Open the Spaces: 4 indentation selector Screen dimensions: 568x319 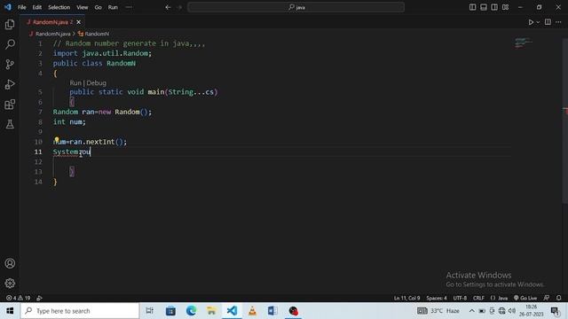437,298
